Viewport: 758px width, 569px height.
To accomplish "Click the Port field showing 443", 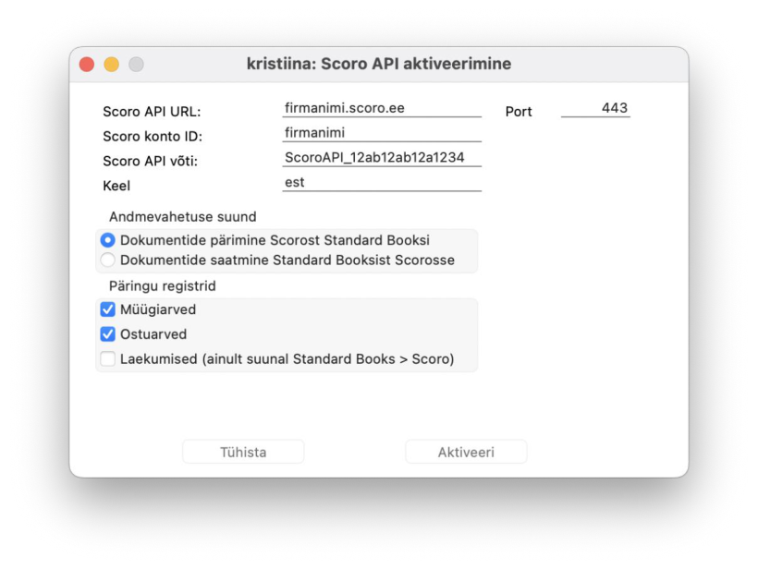I will (x=595, y=108).
